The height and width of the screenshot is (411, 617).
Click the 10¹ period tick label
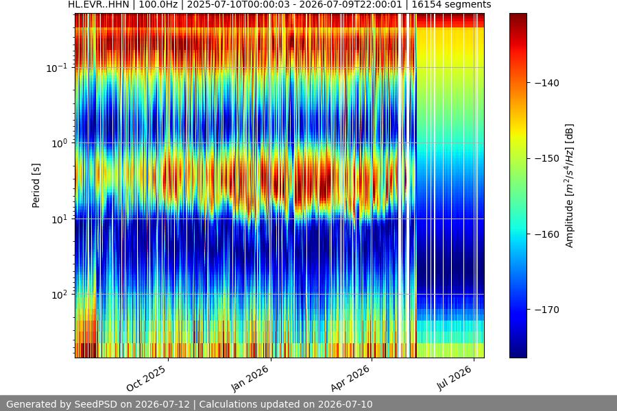coord(60,219)
